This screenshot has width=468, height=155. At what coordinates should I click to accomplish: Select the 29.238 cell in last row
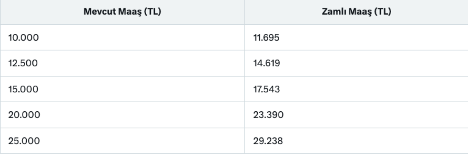pos(268,141)
